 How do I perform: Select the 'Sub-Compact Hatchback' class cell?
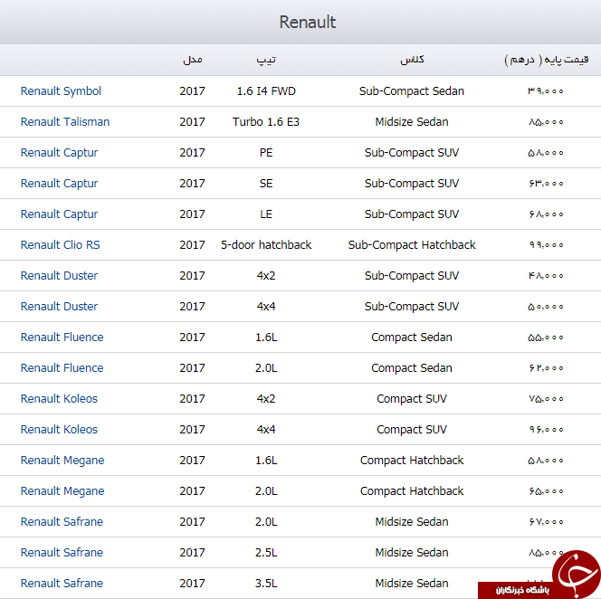pyautogui.click(x=412, y=245)
